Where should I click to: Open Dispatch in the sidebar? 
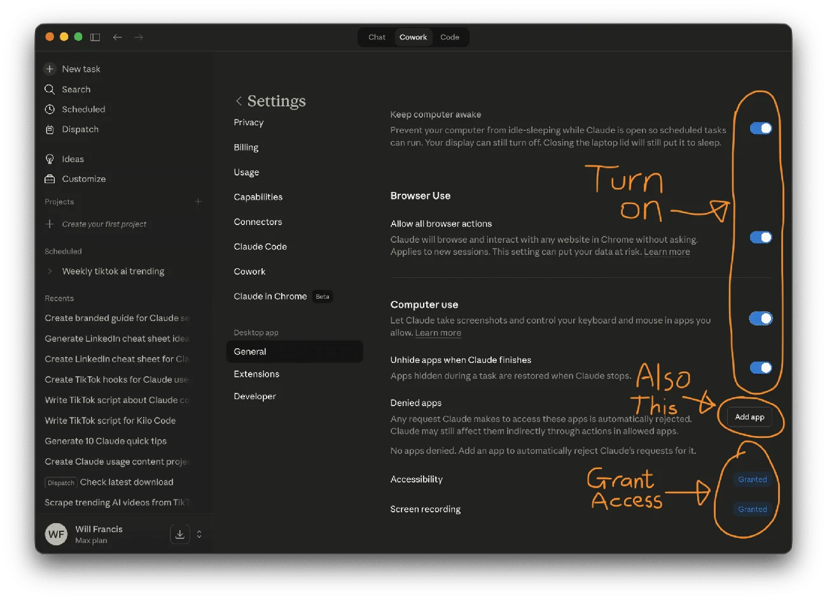(x=80, y=130)
